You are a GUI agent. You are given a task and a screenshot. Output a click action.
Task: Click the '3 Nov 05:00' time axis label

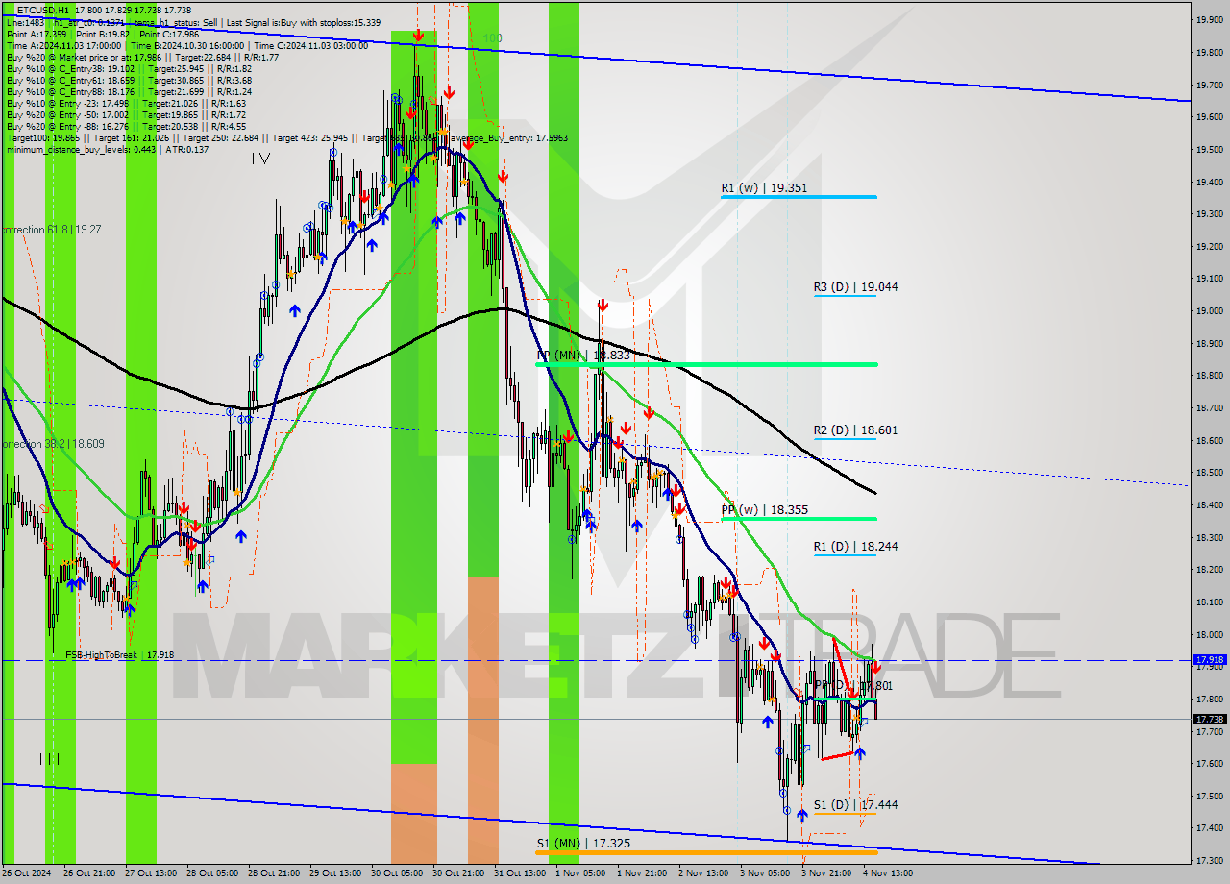coord(765,873)
